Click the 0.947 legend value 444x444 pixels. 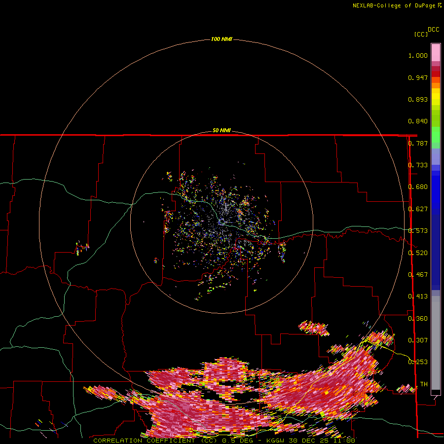(418, 77)
